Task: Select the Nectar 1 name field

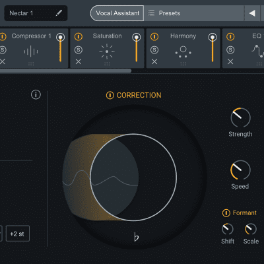Action: point(36,13)
